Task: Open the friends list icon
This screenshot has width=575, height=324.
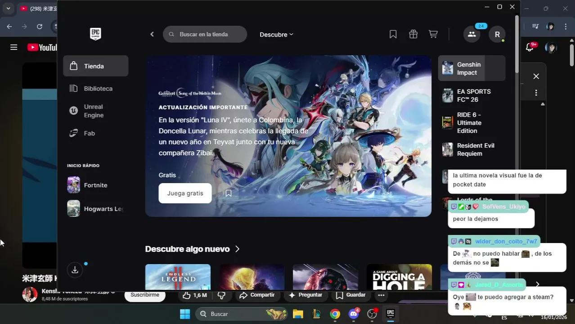Action: pos(472,34)
